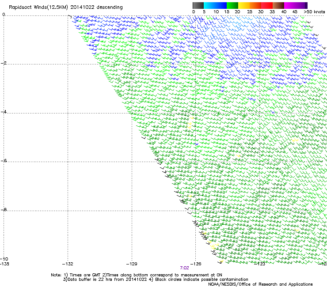The image size is (327, 287).
Task: Click the 20141022 date in the title
Action: (x=82, y=7)
